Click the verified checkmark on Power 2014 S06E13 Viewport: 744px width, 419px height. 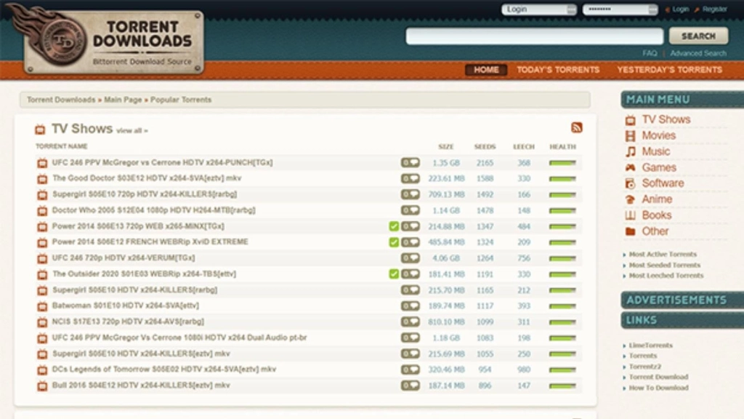point(393,226)
